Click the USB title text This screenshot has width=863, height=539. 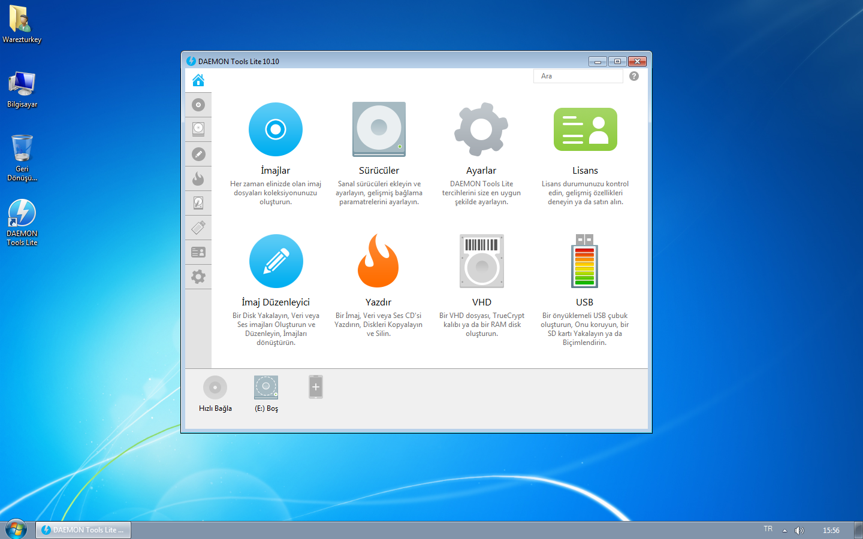584,302
